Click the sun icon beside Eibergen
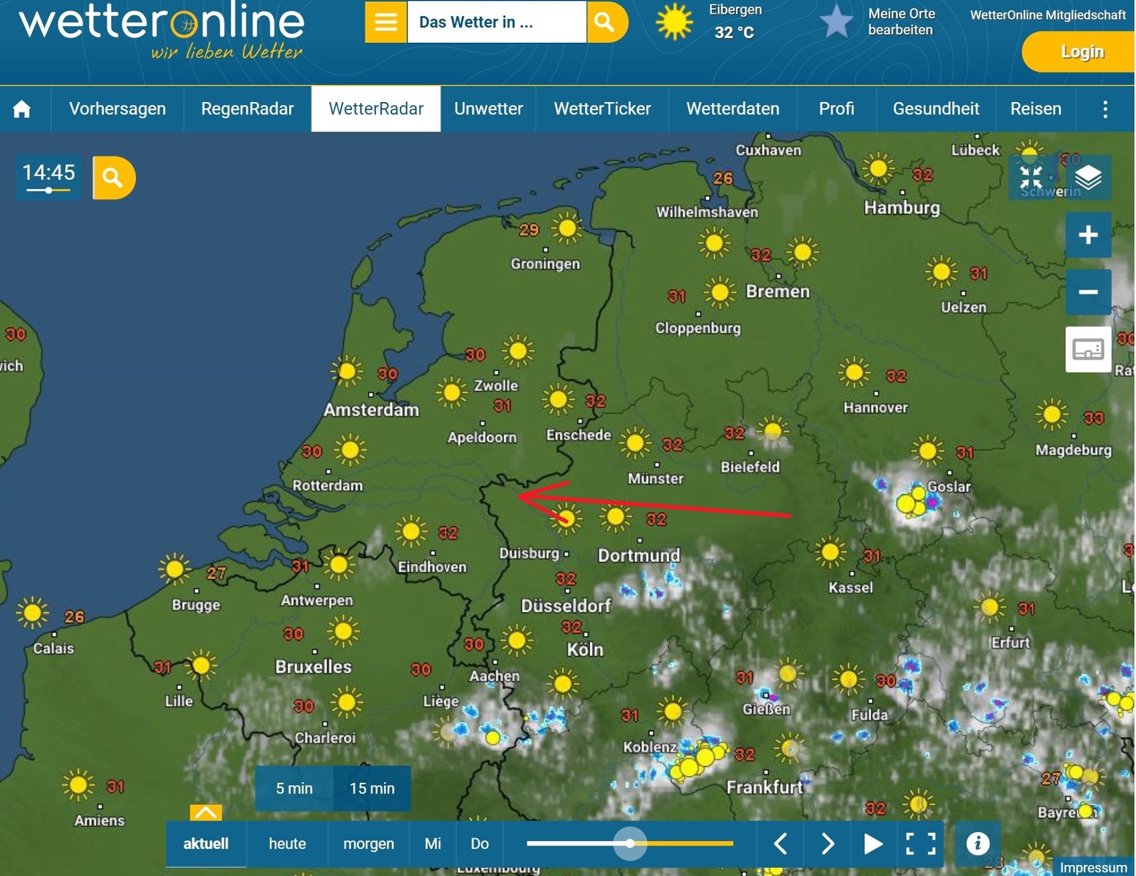 pyautogui.click(x=674, y=22)
